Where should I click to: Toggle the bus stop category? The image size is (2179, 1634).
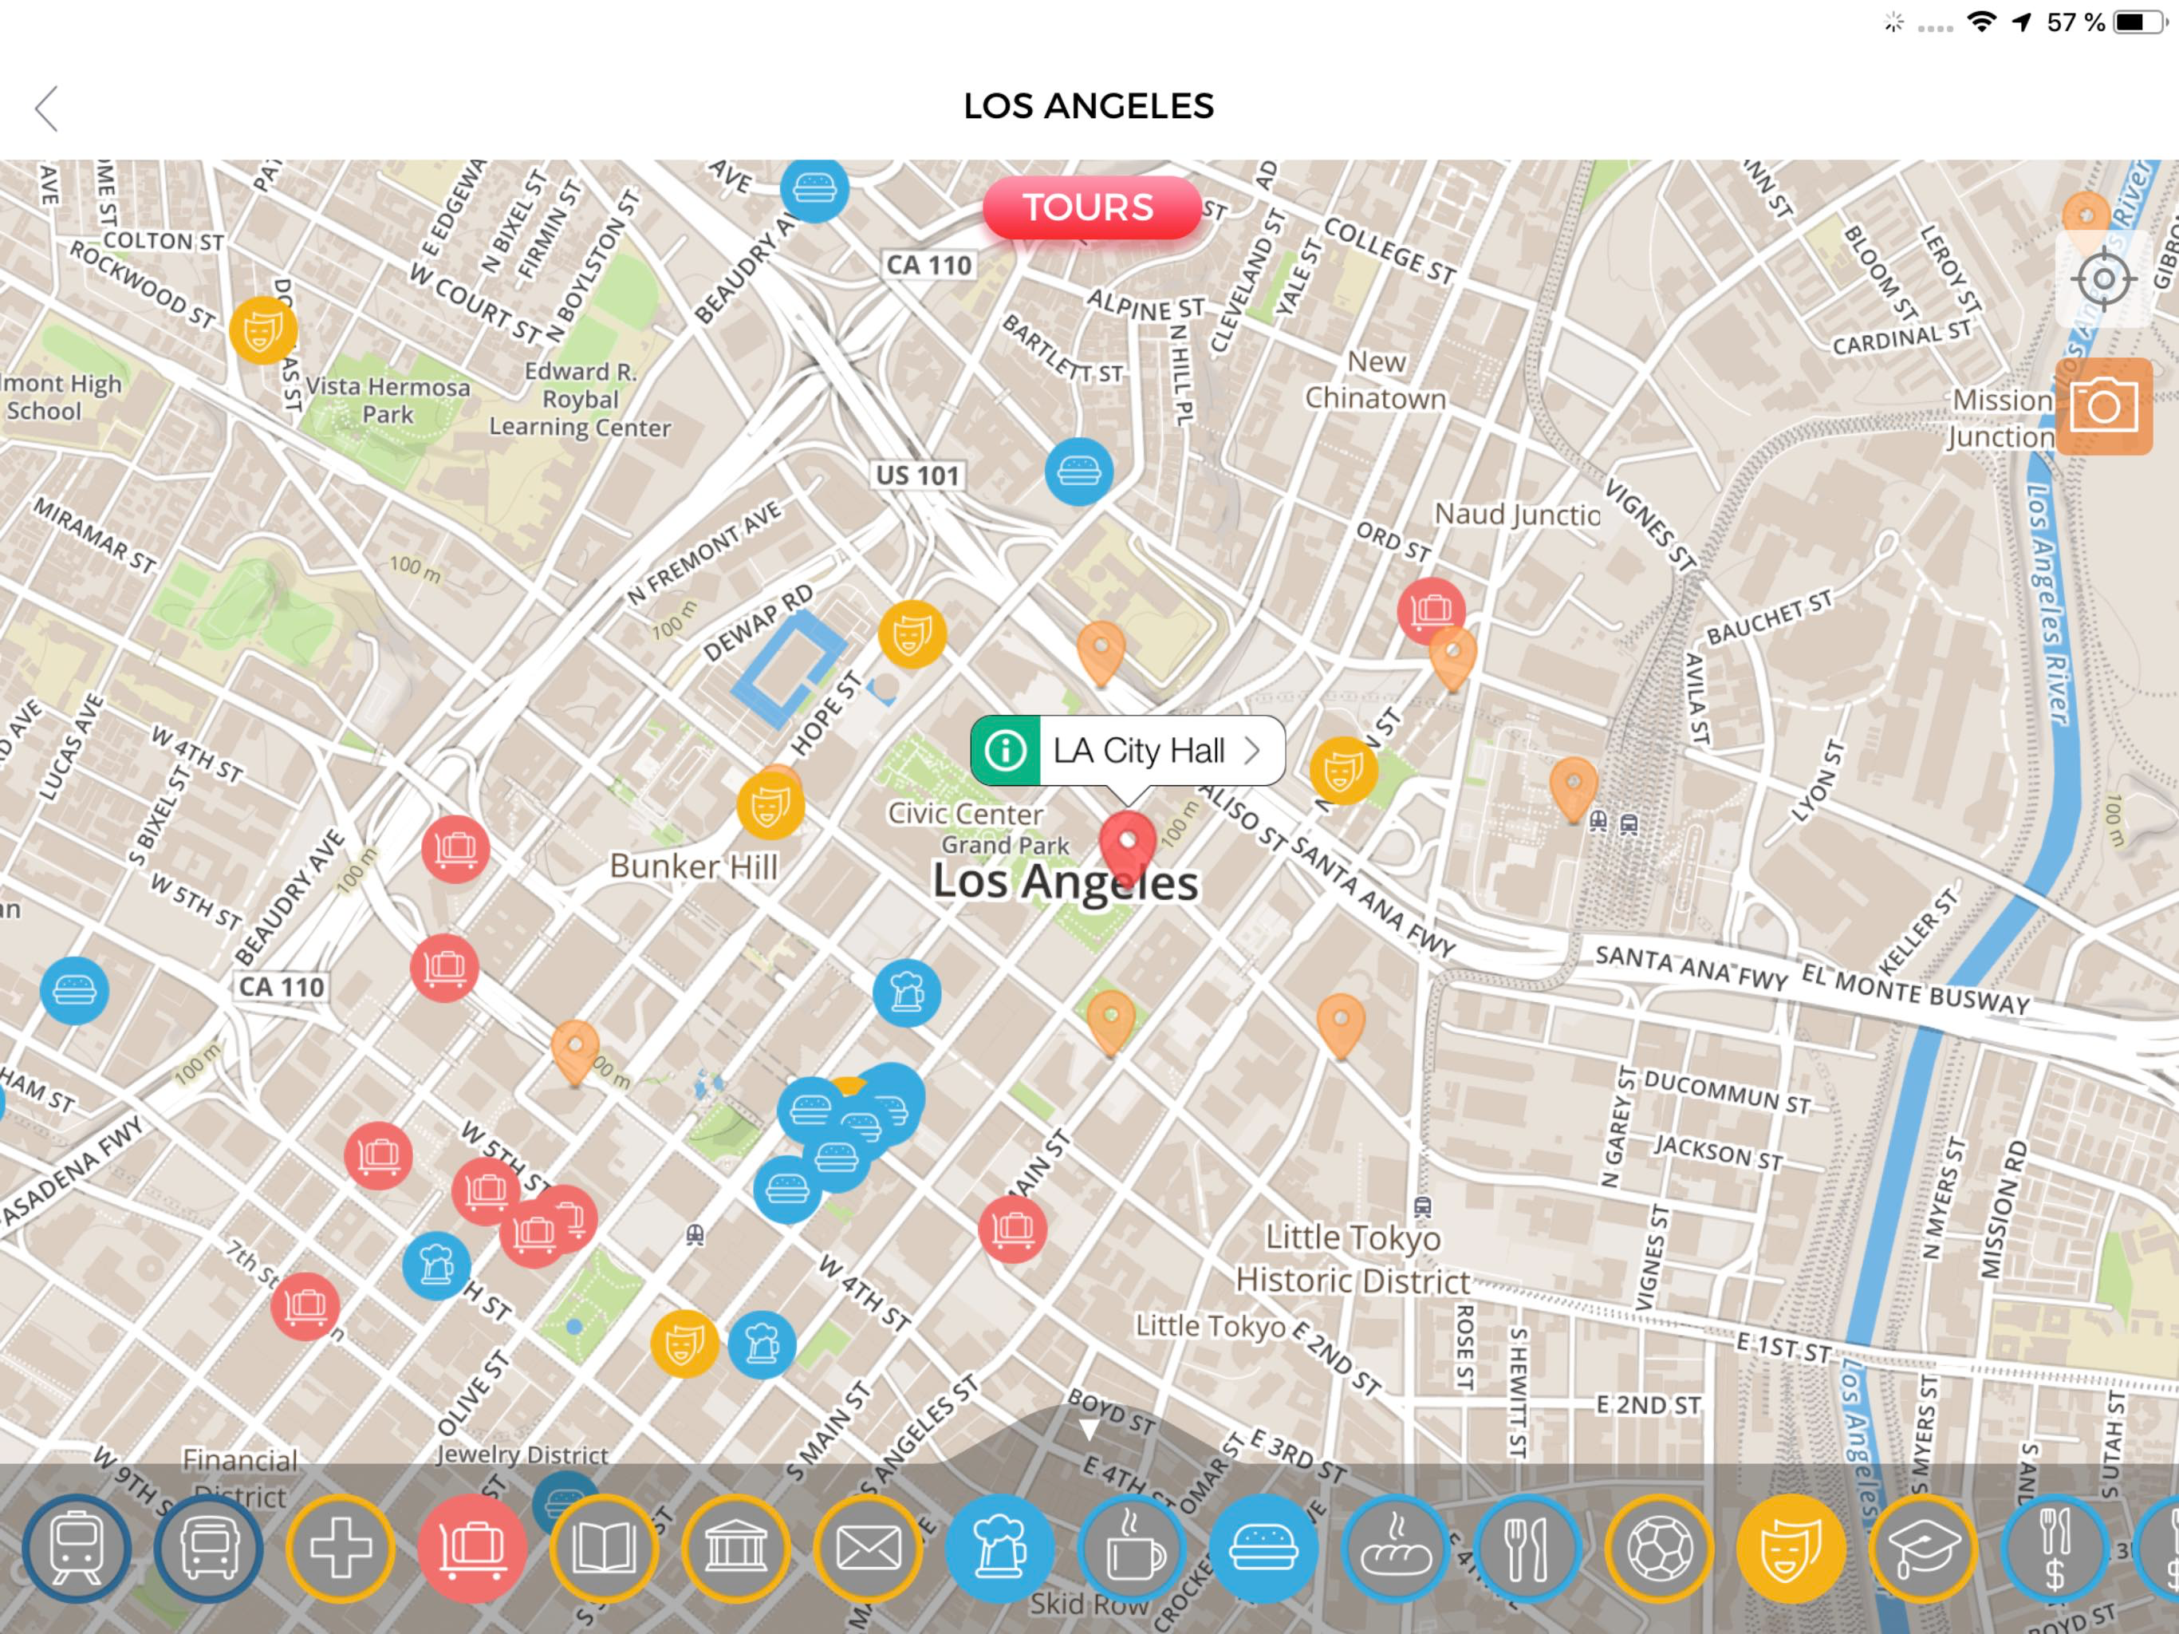tap(209, 1549)
